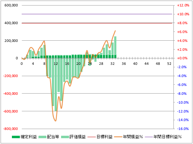Click the +8.0% right axis label
Image resolution: width=193 pixels, height=144 pixels.
tap(182, 23)
